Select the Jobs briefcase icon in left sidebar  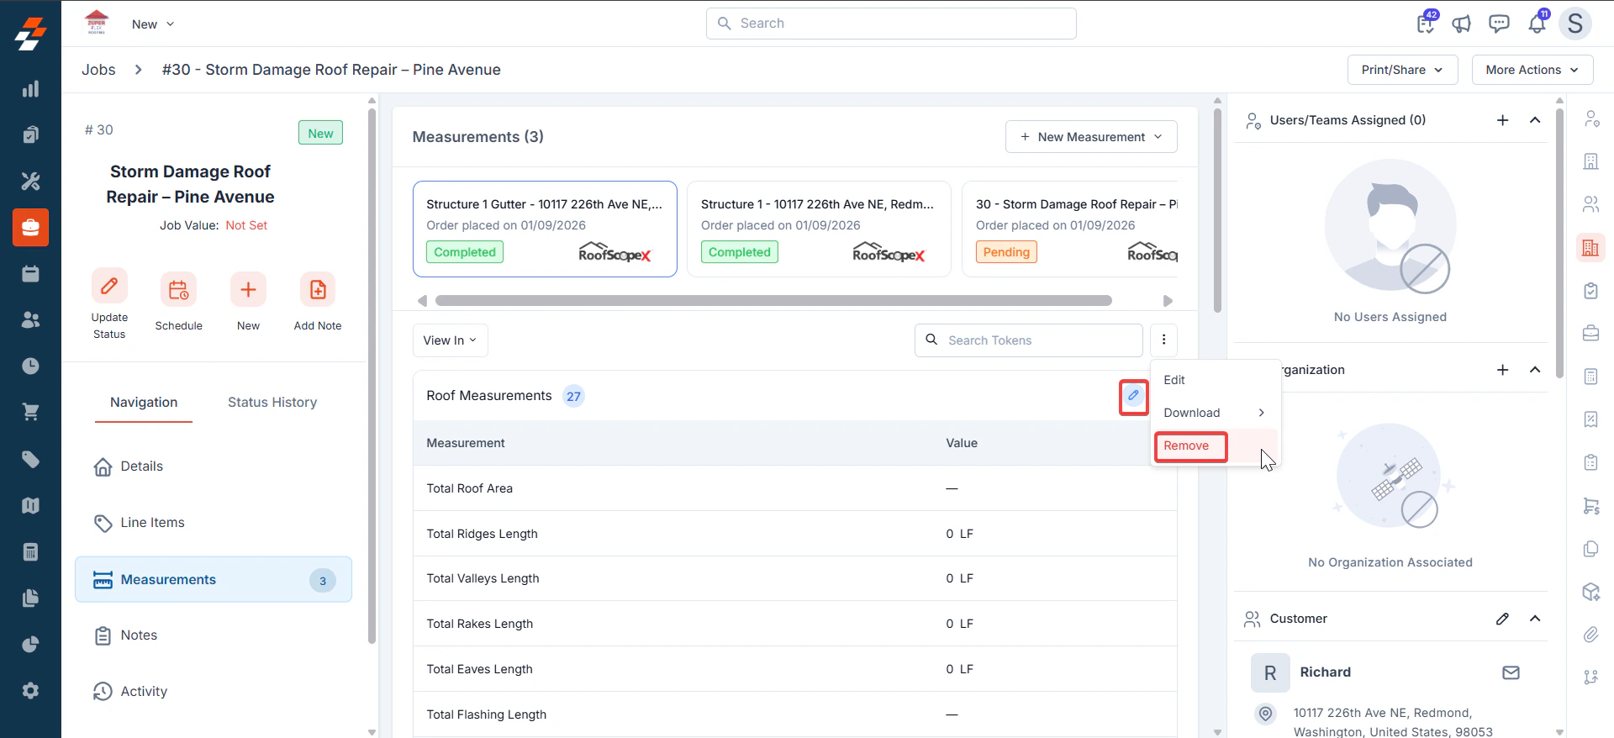[x=30, y=227]
